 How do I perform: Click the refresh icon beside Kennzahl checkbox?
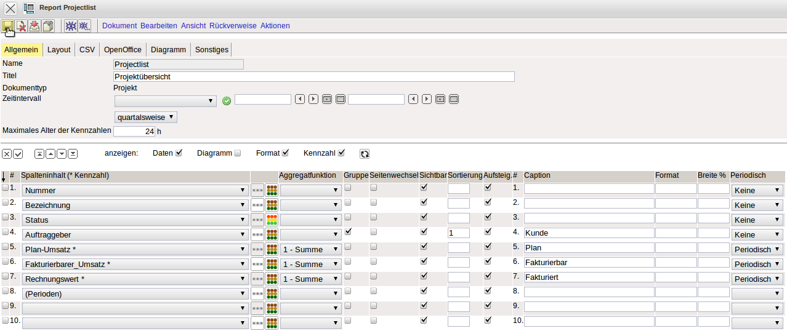(x=365, y=154)
